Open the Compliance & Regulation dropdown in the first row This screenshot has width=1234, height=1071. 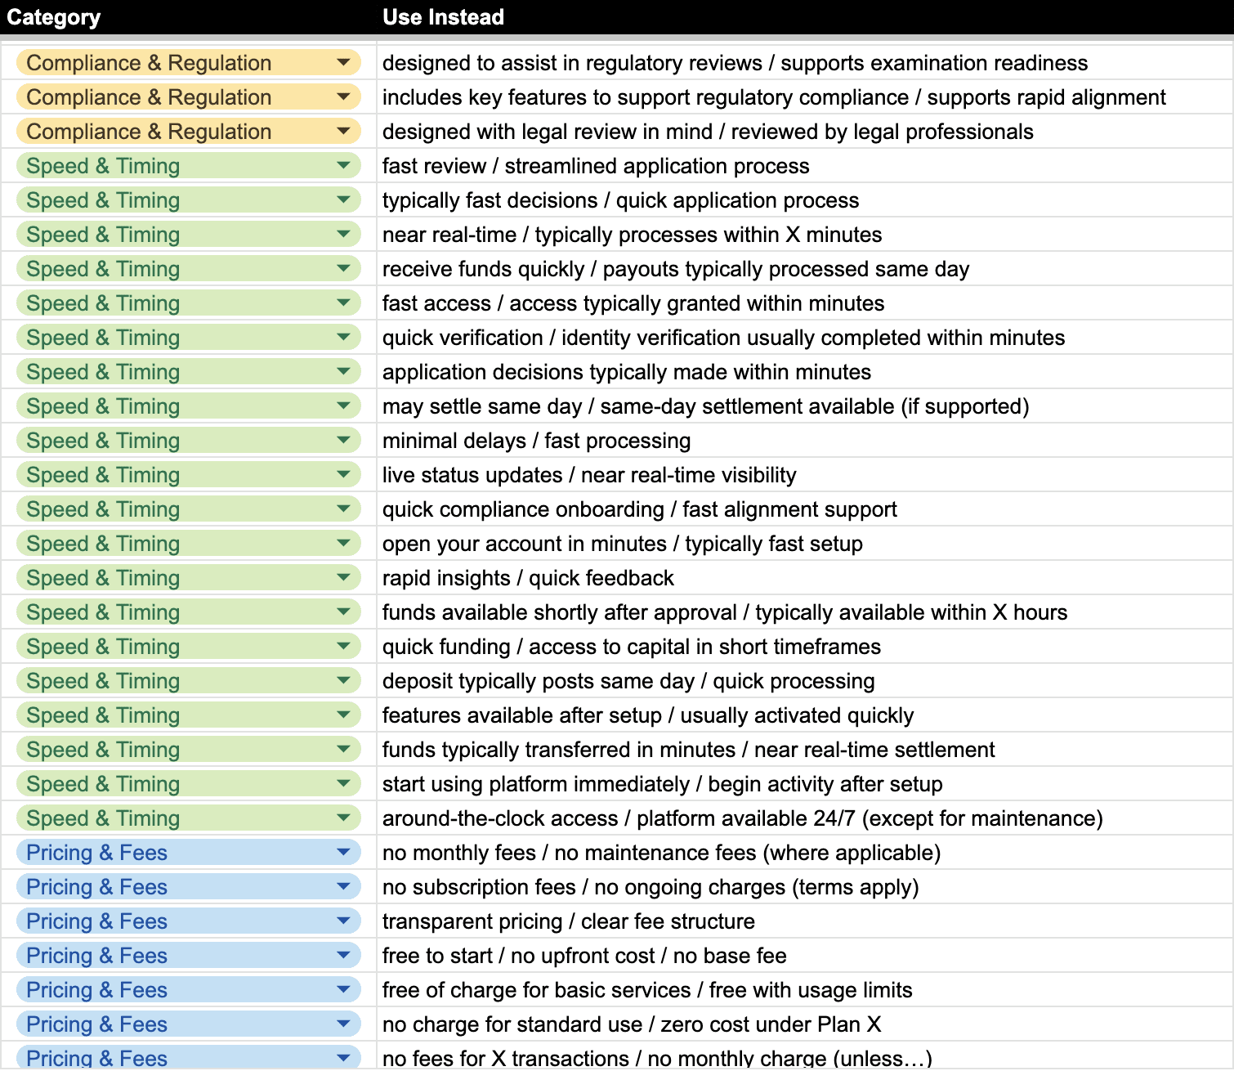click(x=345, y=62)
